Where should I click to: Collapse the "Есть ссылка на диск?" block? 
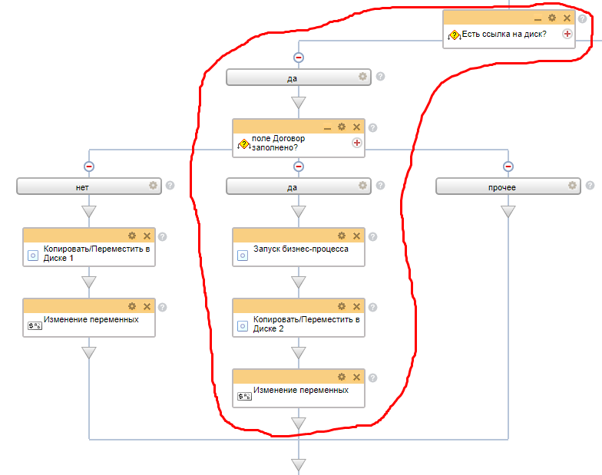coord(537,18)
